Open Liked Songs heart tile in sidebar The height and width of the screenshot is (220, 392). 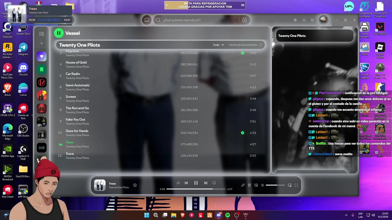(42, 56)
